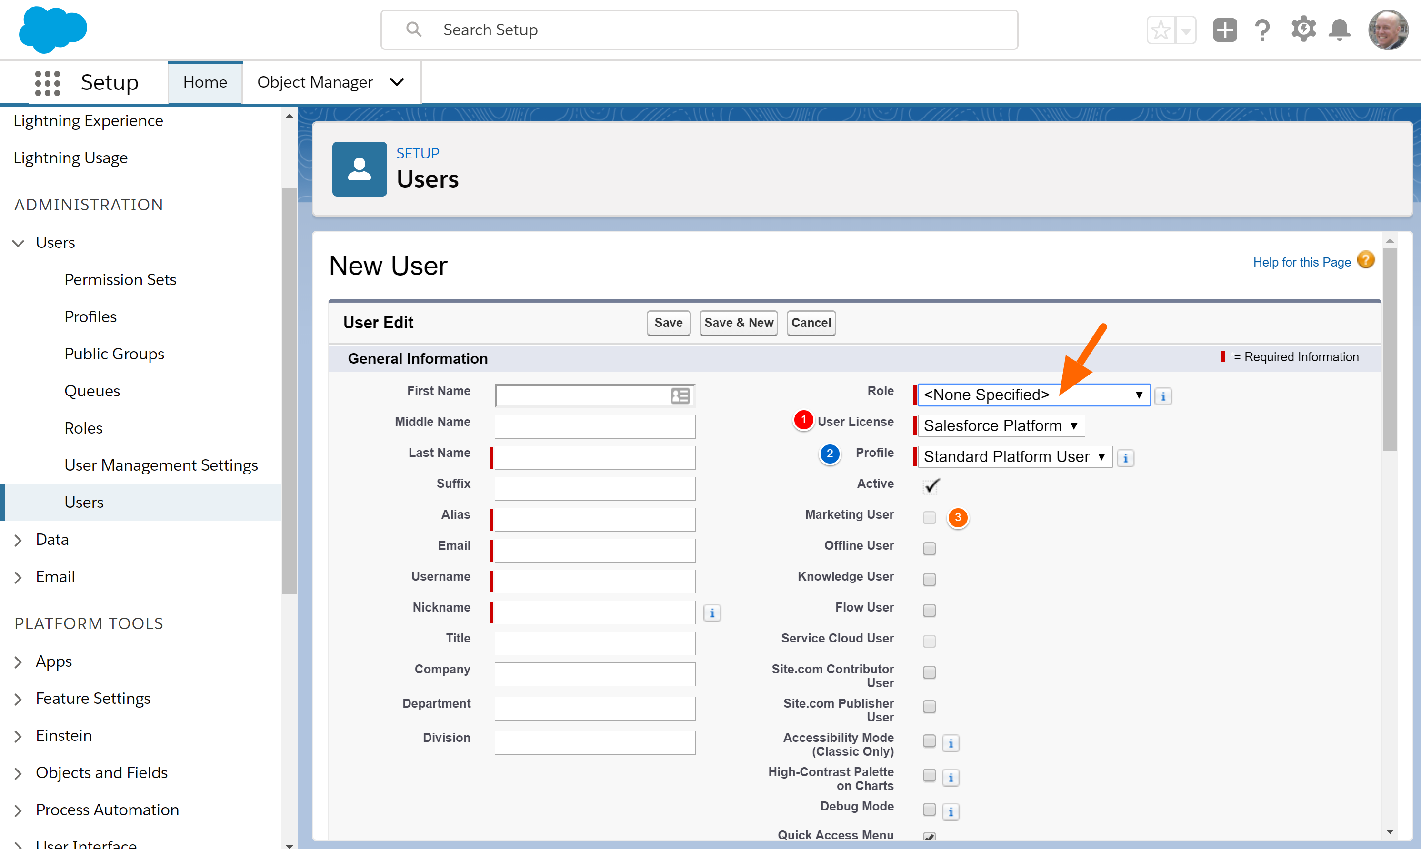Screen dimensions: 1421x849
Task: Open the user profile avatar
Action: 1388,30
